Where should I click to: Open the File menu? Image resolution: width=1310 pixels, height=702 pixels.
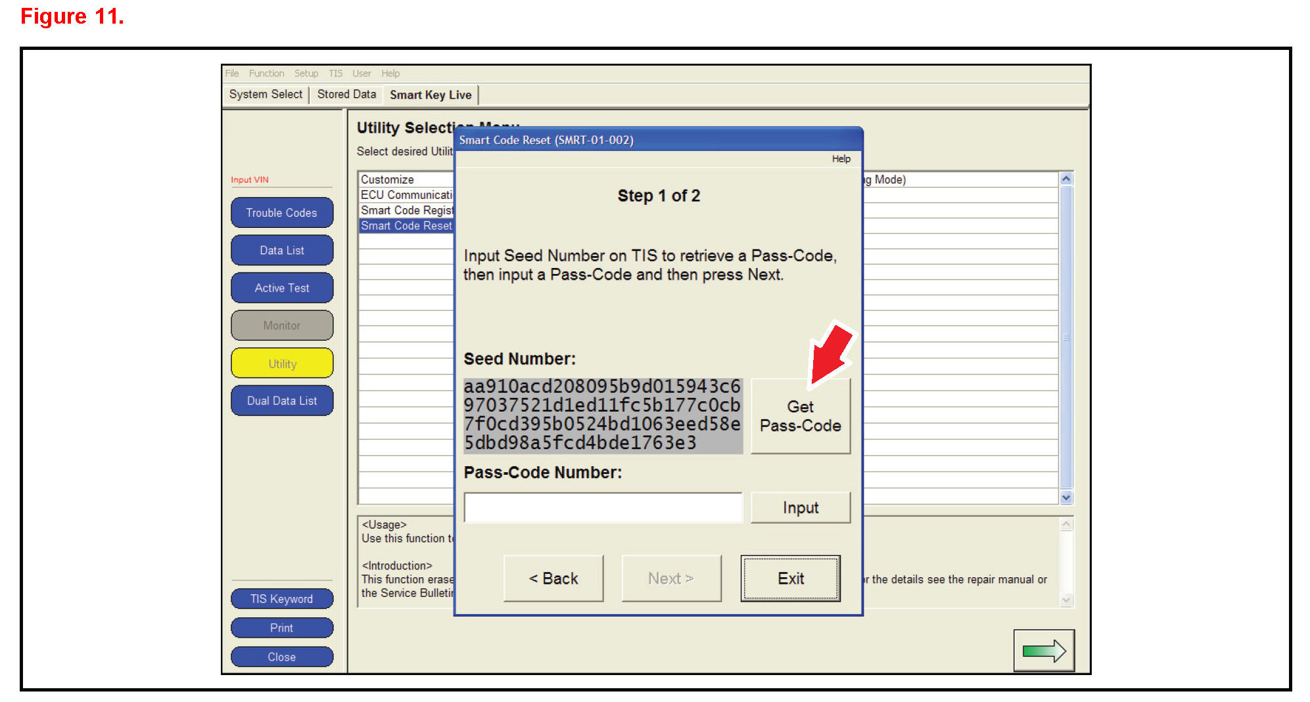click(x=232, y=74)
